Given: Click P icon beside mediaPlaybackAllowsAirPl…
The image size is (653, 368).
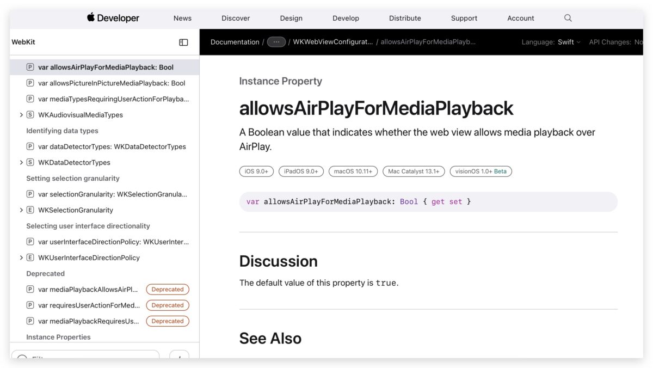Looking at the screenshot, I should click(30, 290).
